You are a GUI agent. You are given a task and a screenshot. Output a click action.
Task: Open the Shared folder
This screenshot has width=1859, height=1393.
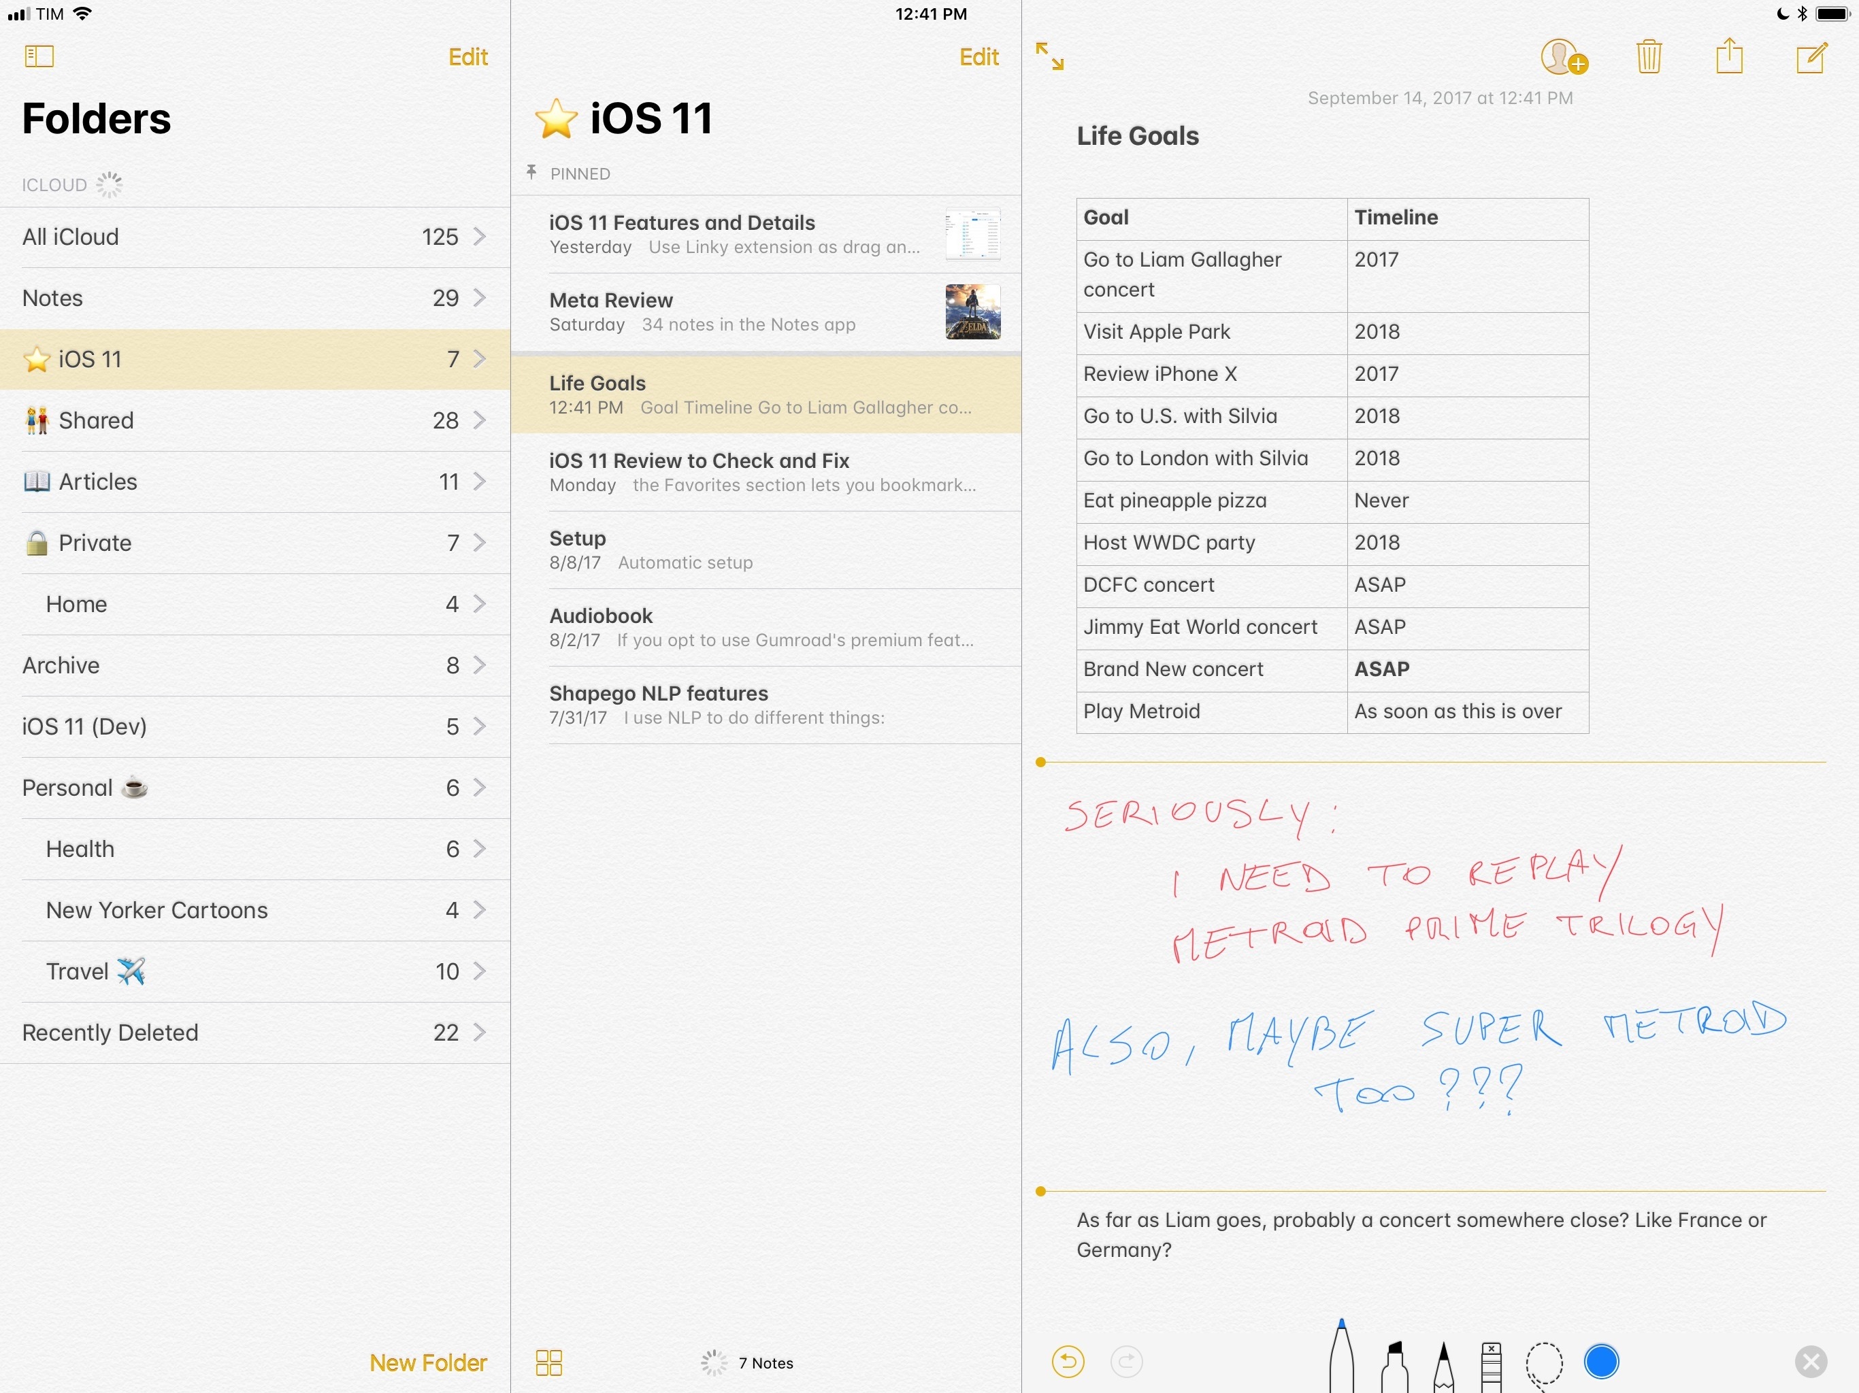coord(254,420)
